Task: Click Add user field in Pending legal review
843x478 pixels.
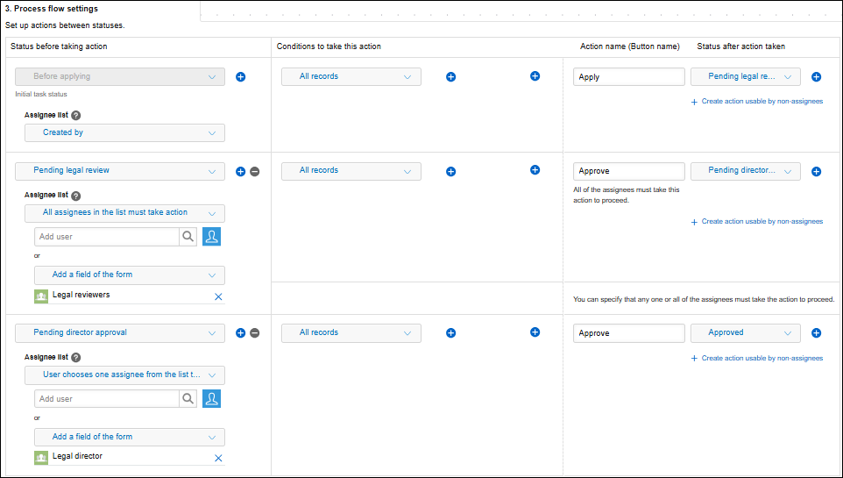Action: coord(107,237)
